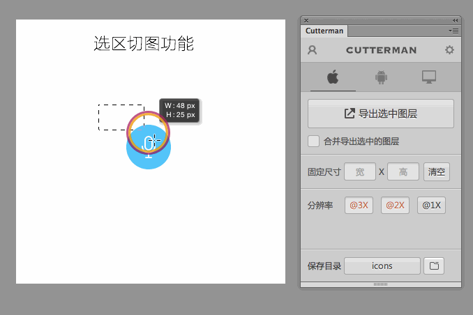Toggle the @3X resolution option
Viewport: 473px width, 315px height.
click(359, 206)
